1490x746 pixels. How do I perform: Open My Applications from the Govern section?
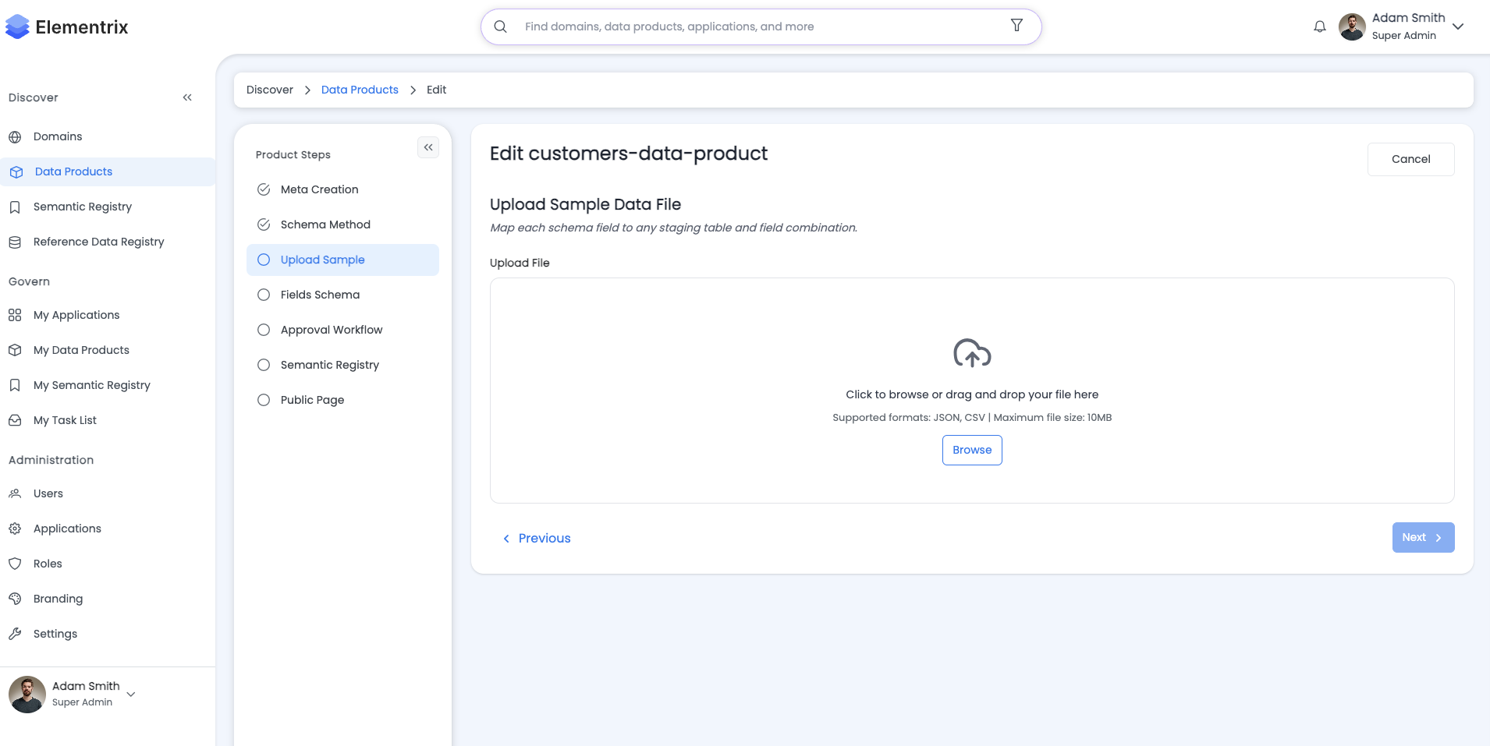tap(76, 315)
